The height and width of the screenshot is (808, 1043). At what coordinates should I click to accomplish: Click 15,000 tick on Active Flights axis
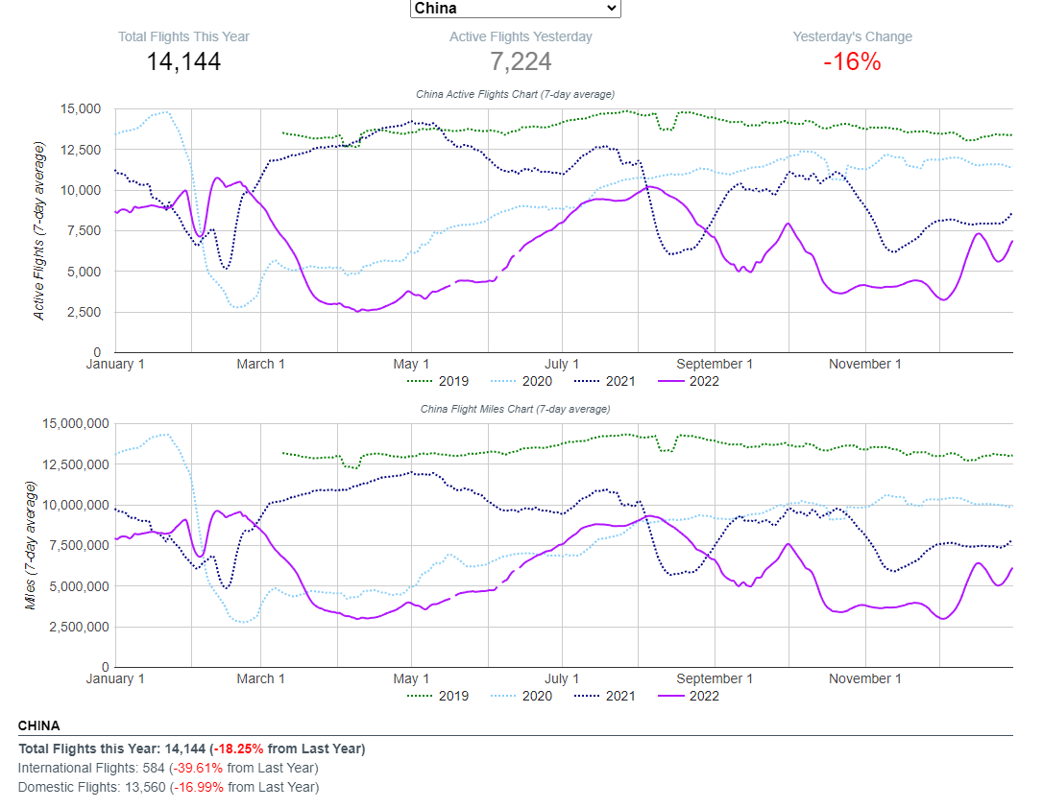tap(81, 109)
